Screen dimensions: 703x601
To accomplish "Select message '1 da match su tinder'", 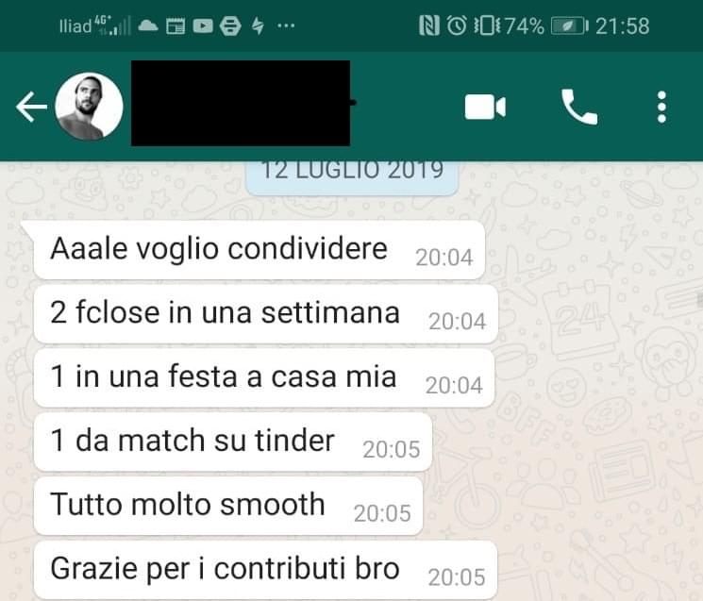I will 233,442.
